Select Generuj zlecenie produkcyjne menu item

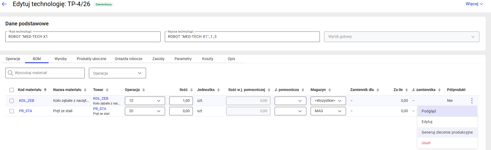click(447, 133)
